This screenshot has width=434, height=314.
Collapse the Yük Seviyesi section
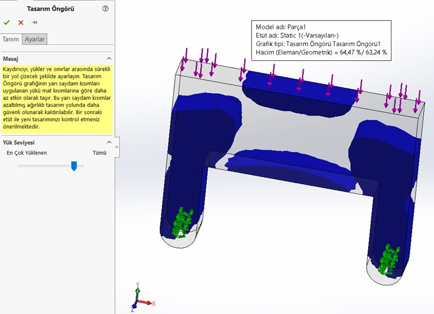(x=108, y=142)
